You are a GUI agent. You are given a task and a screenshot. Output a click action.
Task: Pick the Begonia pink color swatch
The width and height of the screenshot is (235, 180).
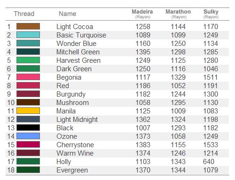[28, 77]
